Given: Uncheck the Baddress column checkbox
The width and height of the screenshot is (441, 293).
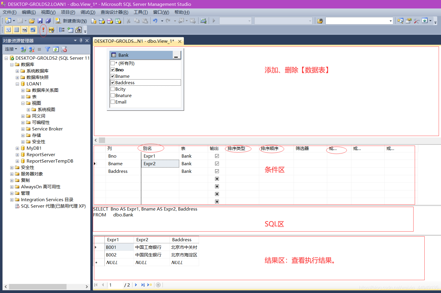Looking at the screenshot, I should pyautogui.click(x=113, y=82).
